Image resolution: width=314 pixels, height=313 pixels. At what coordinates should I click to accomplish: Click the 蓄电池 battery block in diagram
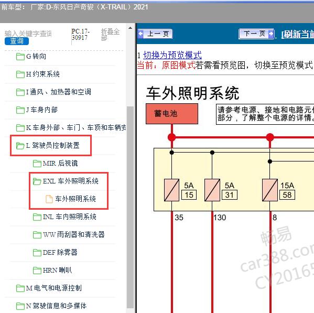[172, 114]
